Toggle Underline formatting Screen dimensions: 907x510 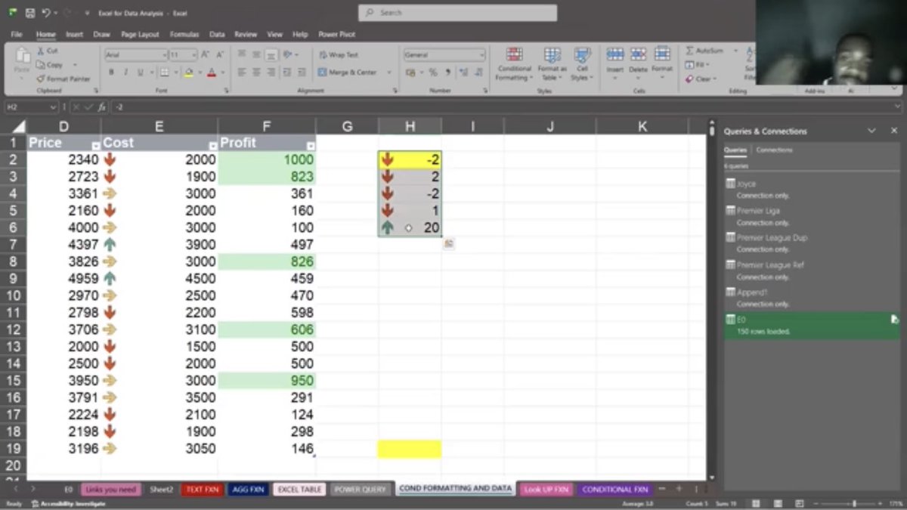pos(140,73)
